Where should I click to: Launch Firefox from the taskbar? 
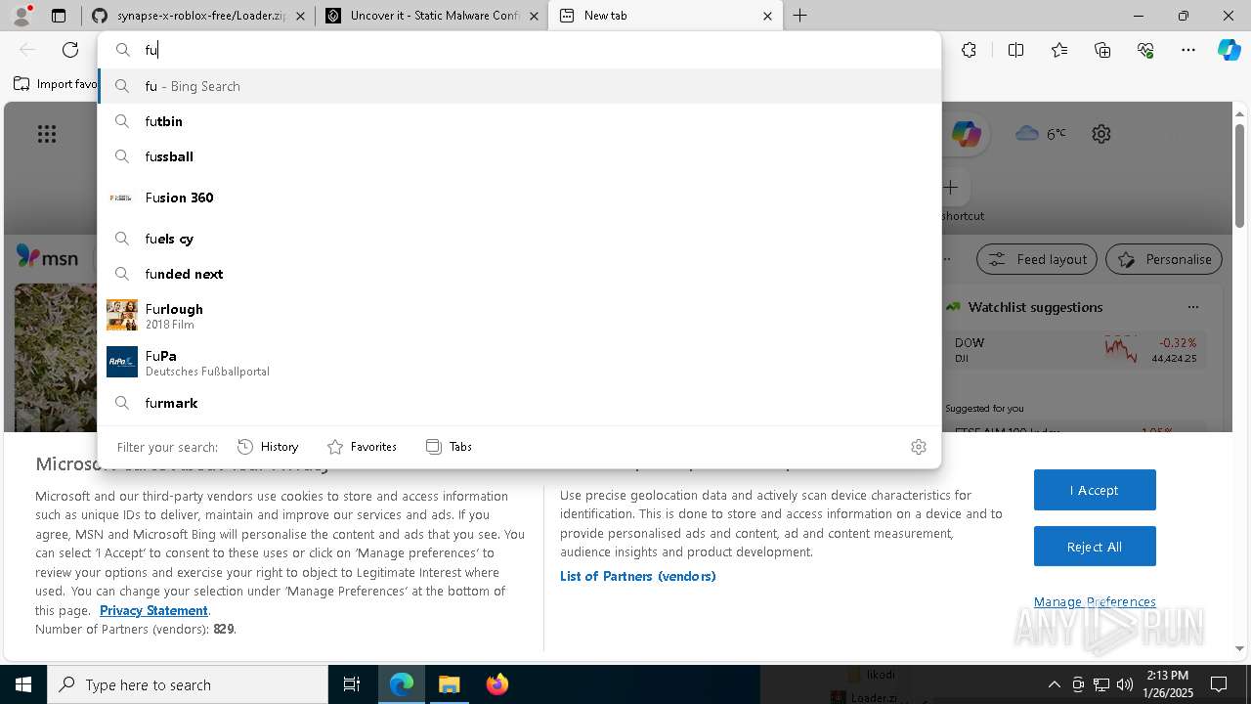(497, 684)
